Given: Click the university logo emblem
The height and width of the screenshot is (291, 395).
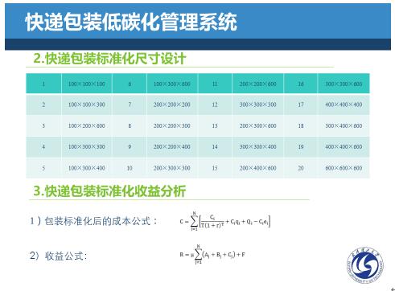Looking at the screenshot, I should [365, 264].
